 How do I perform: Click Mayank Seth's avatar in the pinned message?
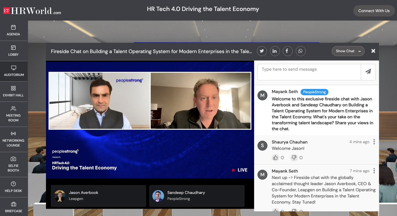pos(262,95)
